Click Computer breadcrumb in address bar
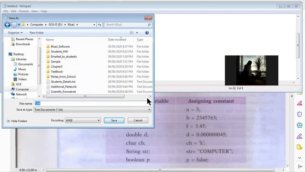305x172 pixels. pyautogui.click(x=37, y=24)
